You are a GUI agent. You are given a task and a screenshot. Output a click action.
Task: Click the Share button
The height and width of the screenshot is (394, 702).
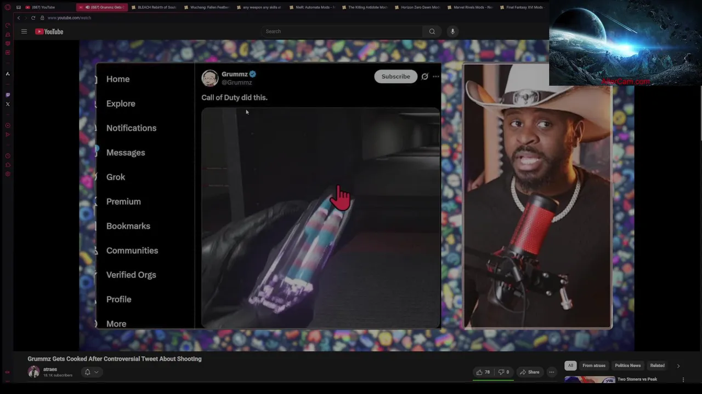pos(530,372)
